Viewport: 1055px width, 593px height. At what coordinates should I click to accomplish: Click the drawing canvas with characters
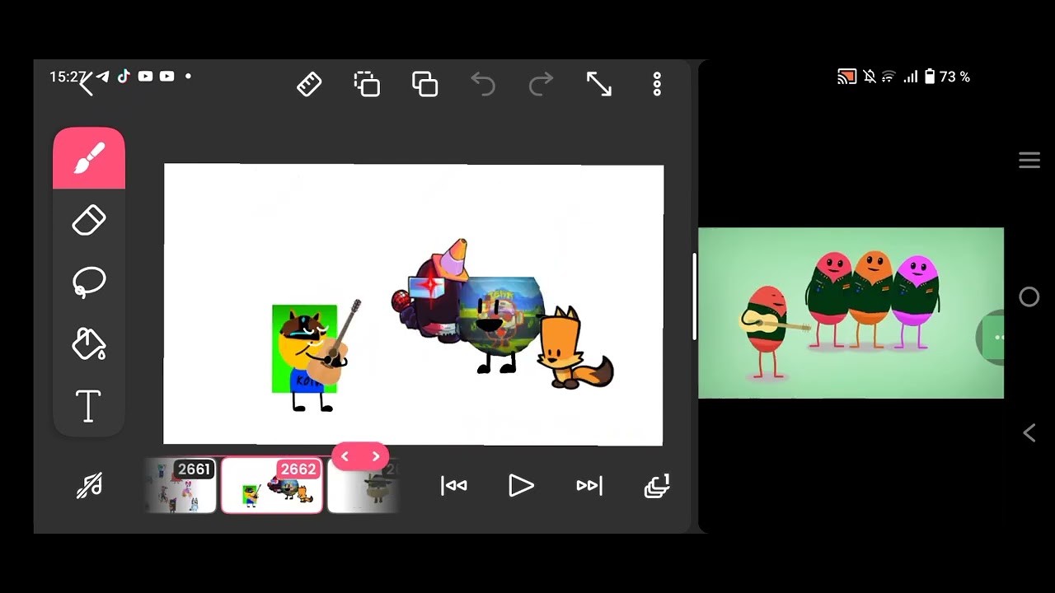point(414,305)
